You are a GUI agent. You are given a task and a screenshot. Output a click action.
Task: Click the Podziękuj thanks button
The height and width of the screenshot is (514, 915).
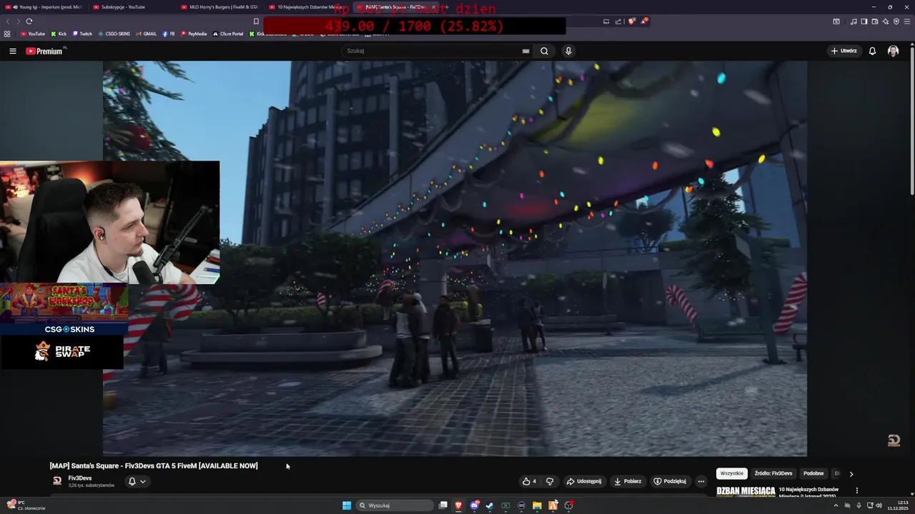(x=670, y=481)
